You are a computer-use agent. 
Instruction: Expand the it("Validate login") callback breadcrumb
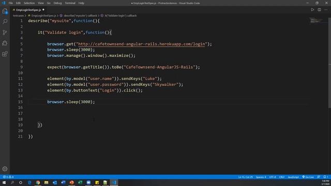coord(121,16)
